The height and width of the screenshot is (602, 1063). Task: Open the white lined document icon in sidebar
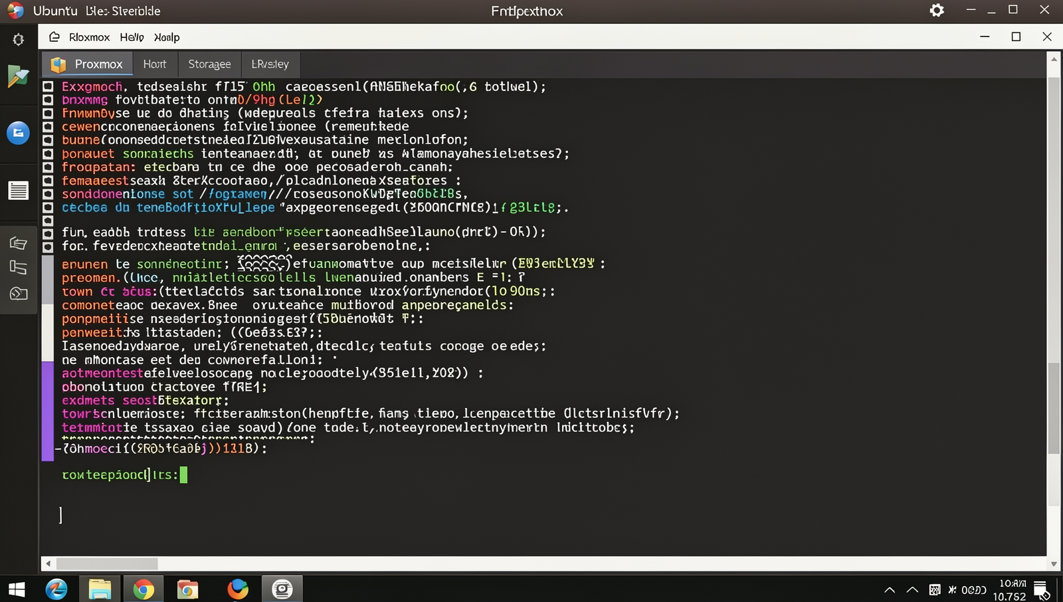(x=19, y=191)
